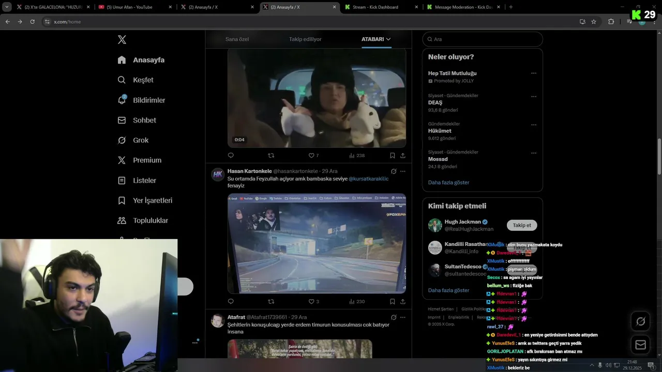Image resolution: width=662 pixels, height=372 pixels.
Task: Repost the 0:04 video post
Action: (271, 156)
